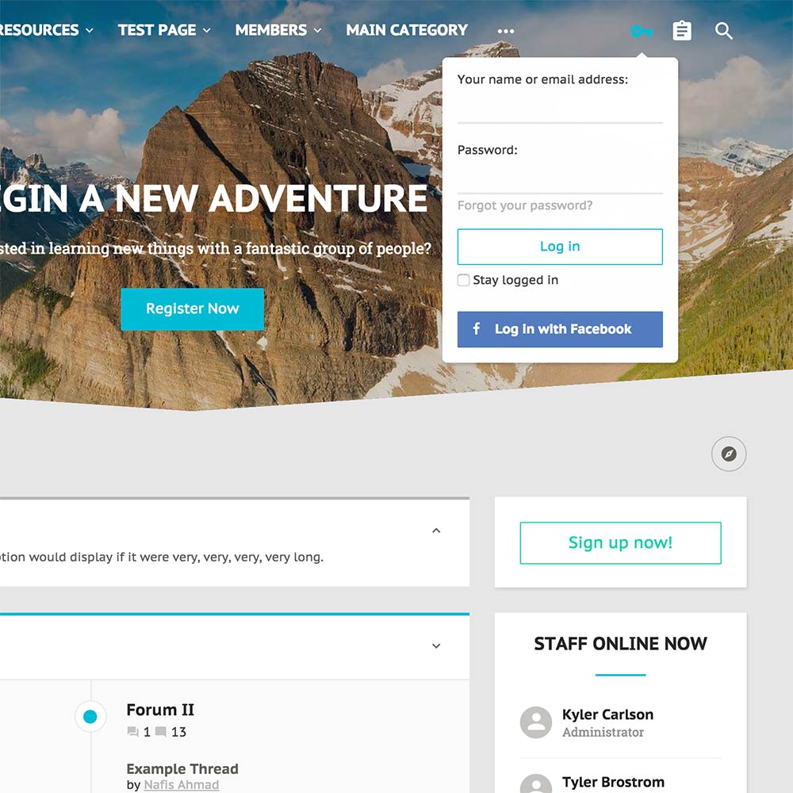Click the Log in button
Image resolution: width=793 pixels, height=793 pixels.
click(560, 247)
